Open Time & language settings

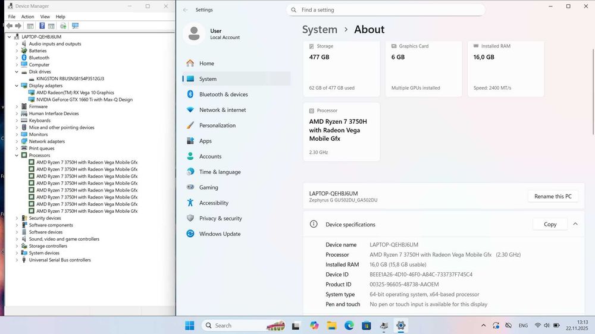(236, 172)
